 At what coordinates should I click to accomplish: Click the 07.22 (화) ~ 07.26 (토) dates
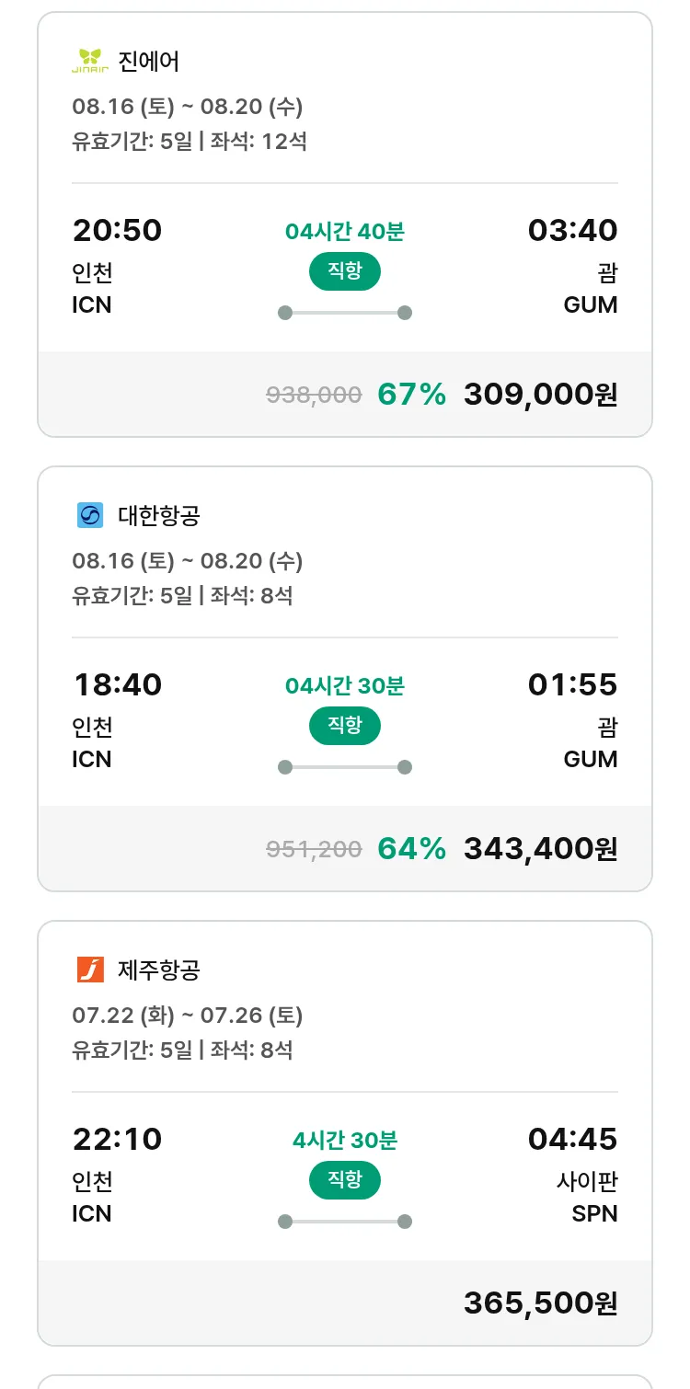point(188,1016)
